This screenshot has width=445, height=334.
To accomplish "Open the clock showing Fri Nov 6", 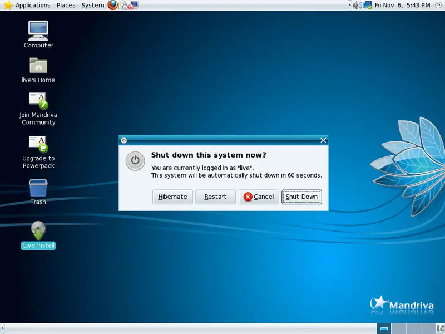I will coord(402,5).
